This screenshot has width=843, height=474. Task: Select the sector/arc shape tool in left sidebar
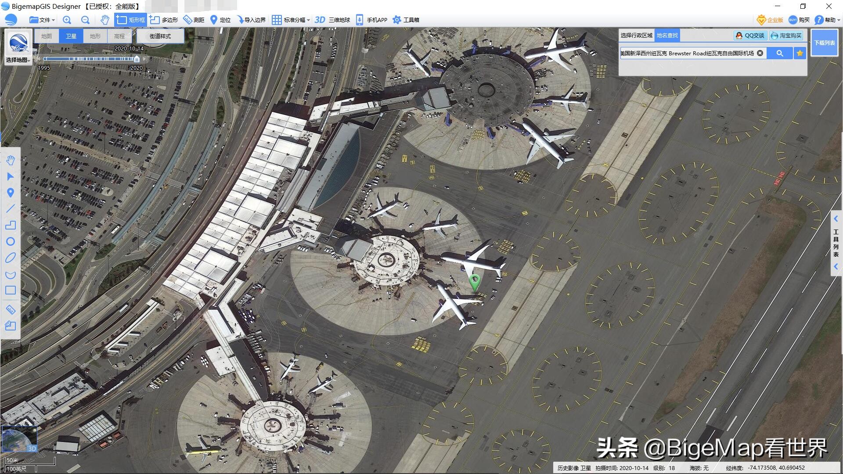[x=11, y=275]
